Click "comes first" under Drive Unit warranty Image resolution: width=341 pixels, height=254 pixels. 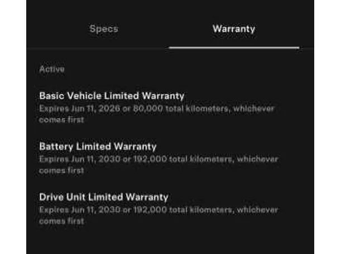pyautogui.click(x=61, y=221)
